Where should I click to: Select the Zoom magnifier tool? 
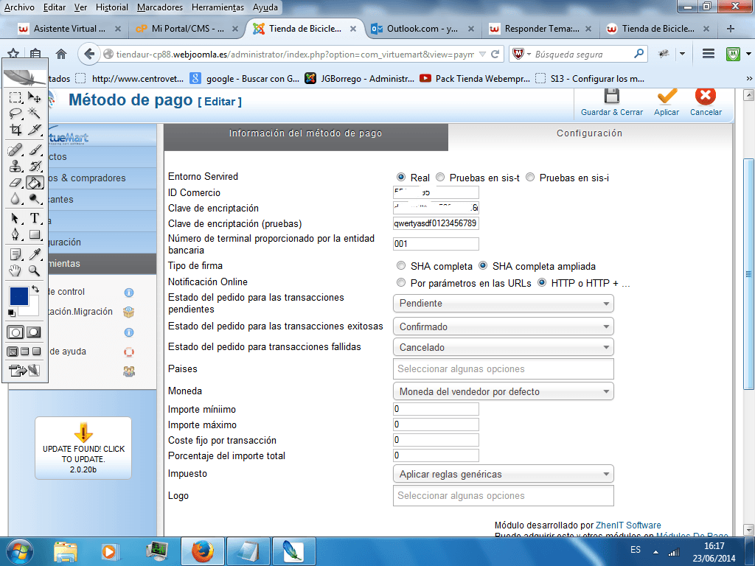coord(34,270)
